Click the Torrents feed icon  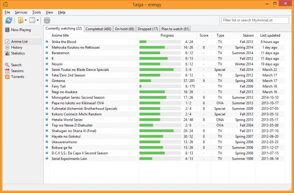coord(7,77)
